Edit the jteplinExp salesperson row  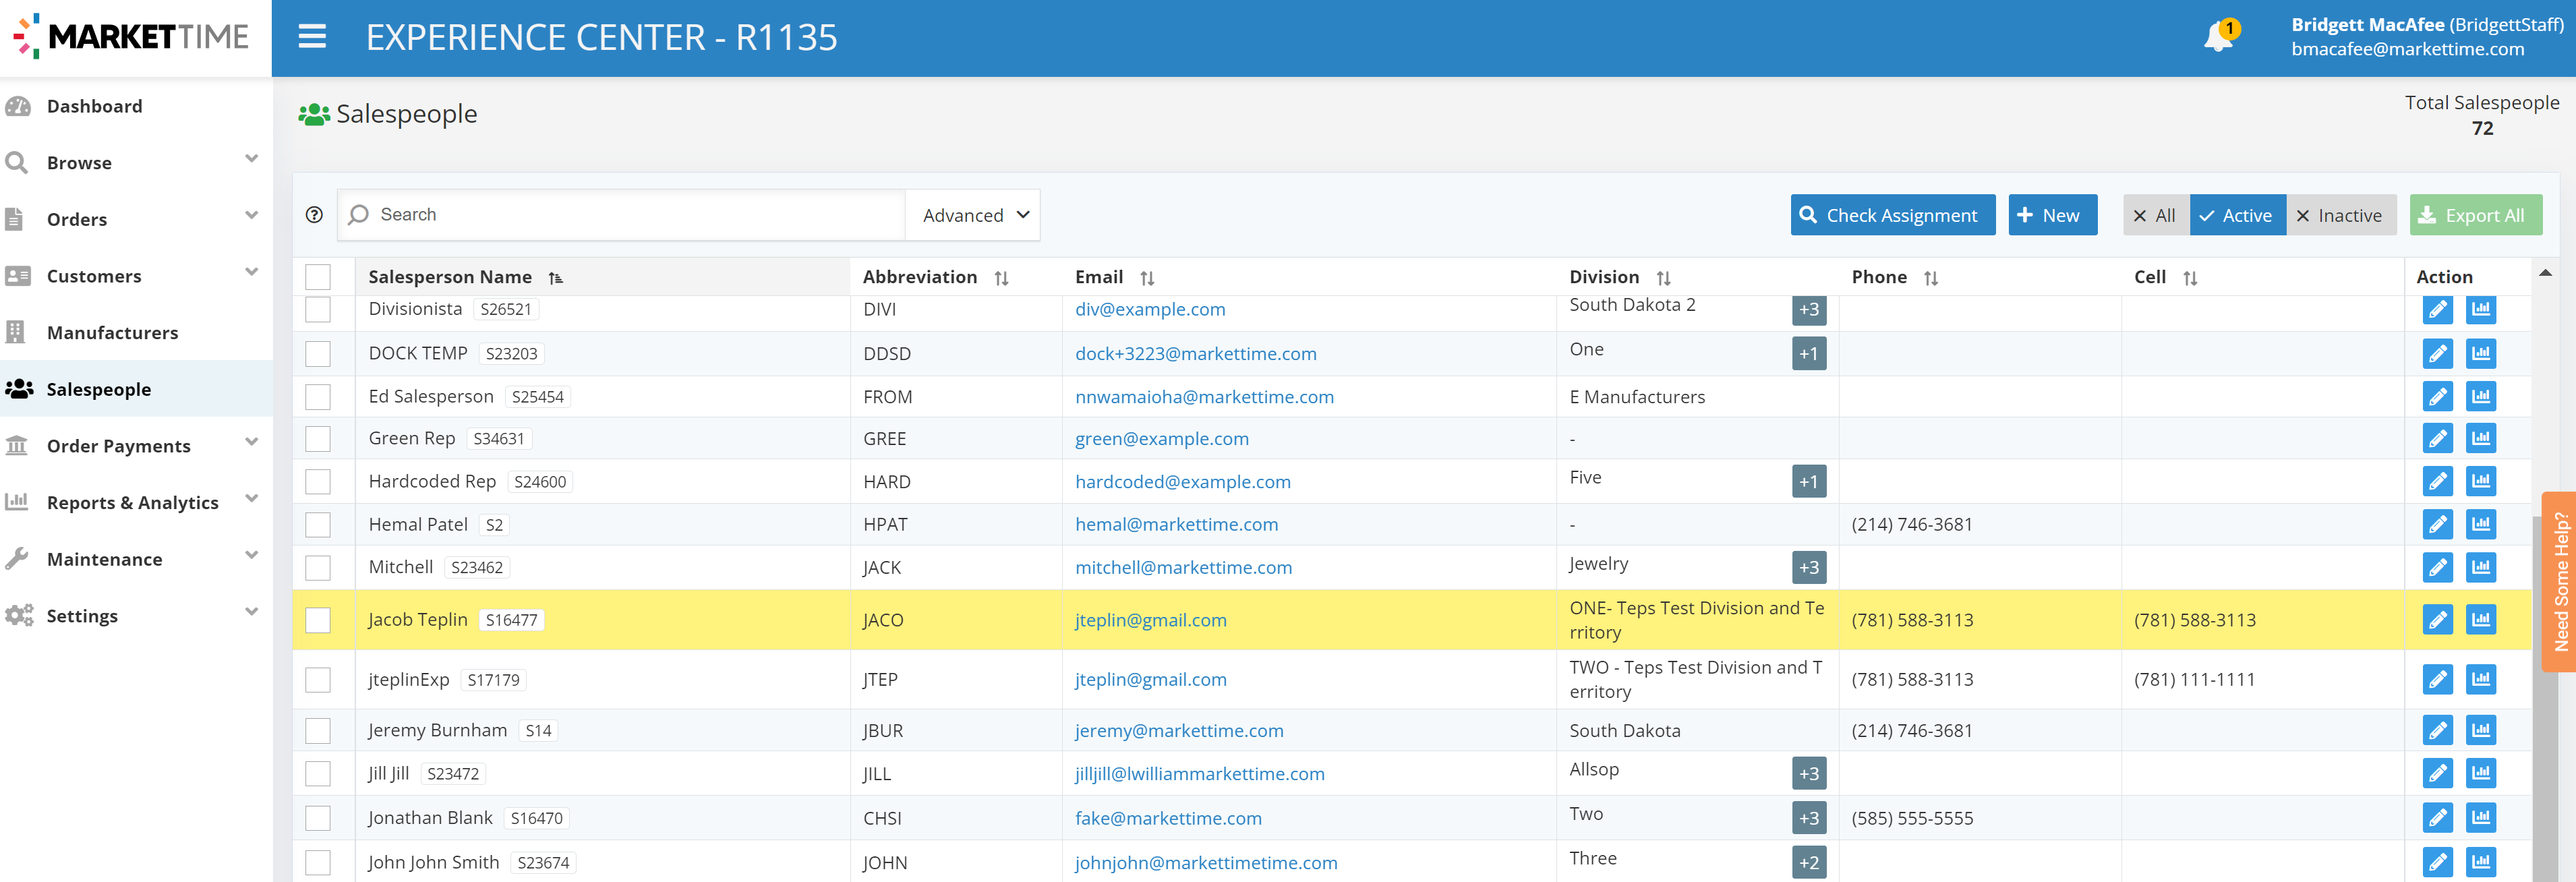[x=2438, y=679]
